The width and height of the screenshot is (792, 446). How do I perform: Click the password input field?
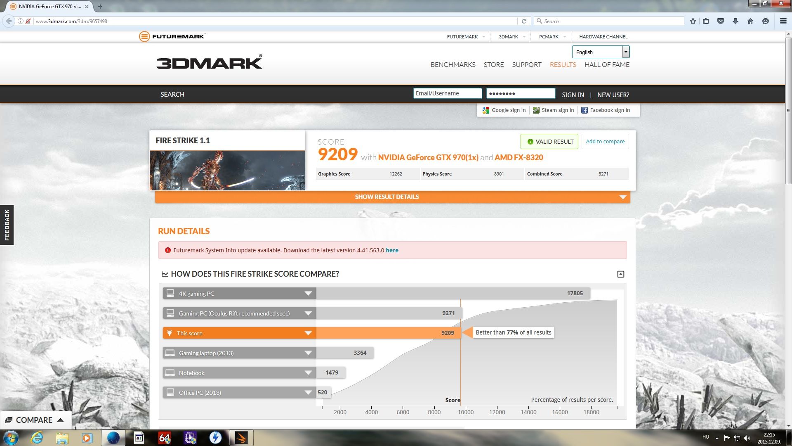coord(521,93)
